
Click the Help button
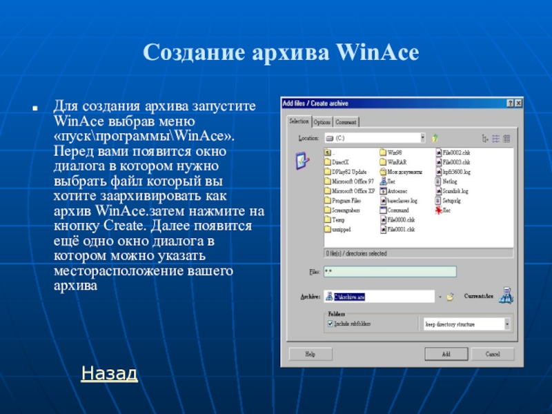pyautogui.click(x=310, y=354)
